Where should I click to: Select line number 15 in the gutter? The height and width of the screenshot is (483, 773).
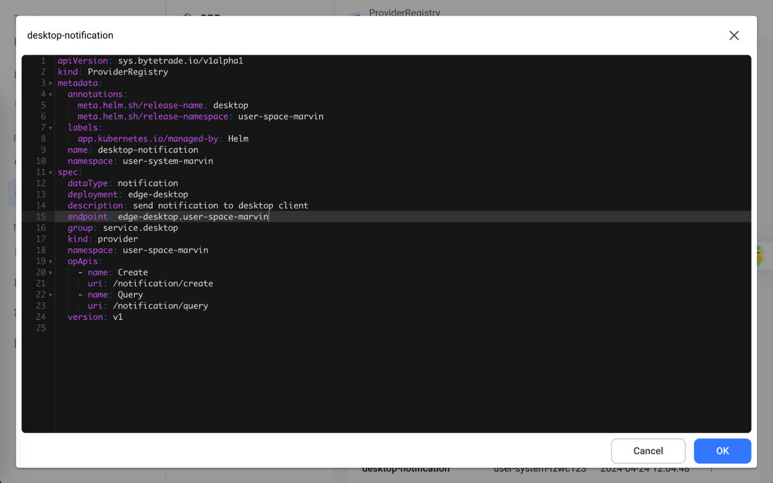[x=41, y=217]
